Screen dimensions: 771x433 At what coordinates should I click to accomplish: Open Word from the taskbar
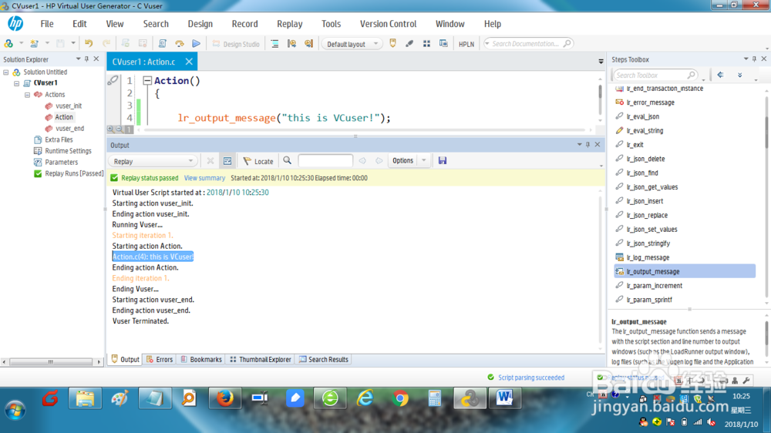point(504,398)
